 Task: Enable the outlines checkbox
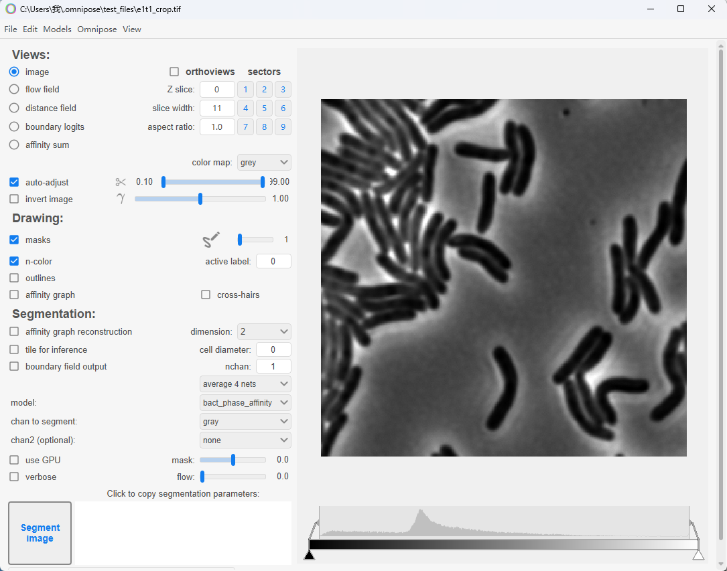point(14,278)
